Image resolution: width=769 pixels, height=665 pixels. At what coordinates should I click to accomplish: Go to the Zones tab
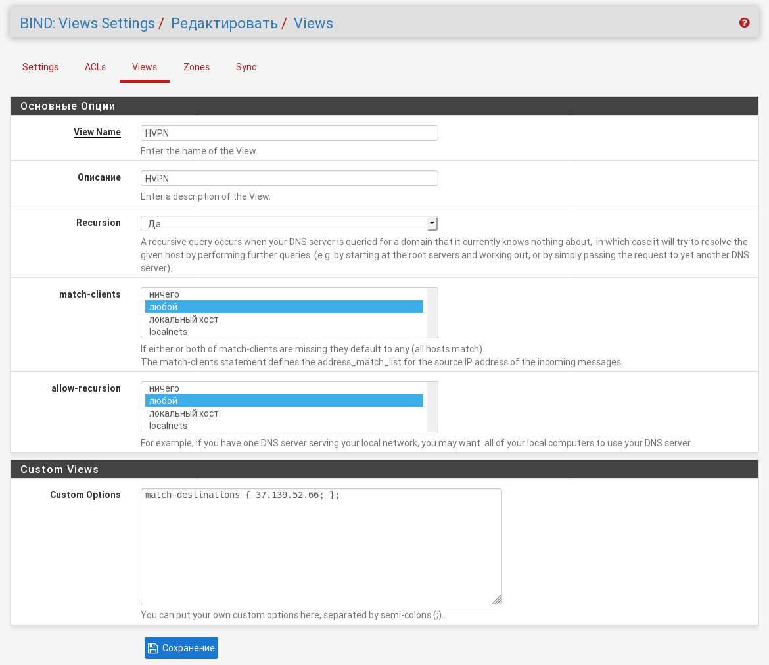coord(197,67)
